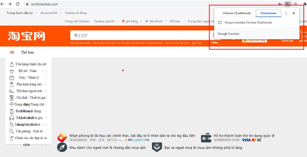The width and height of the screenshot is (307, 157).
Task: Open the three-dot options in Translate popup
Action: tap(286, 13)
